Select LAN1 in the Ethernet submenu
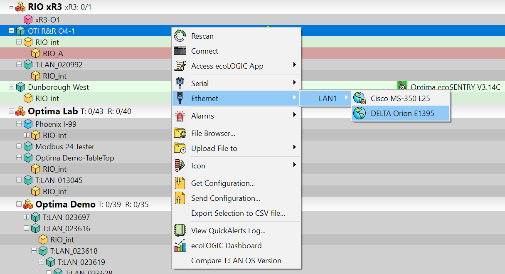Viewport: 505px width, 274px height. pos(325,99)
